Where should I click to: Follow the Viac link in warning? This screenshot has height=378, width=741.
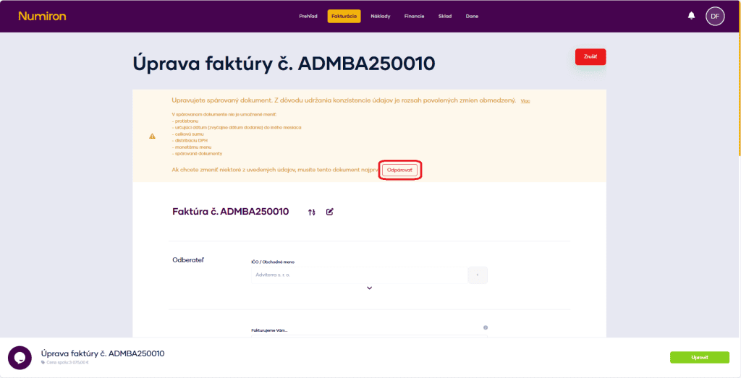525,101
